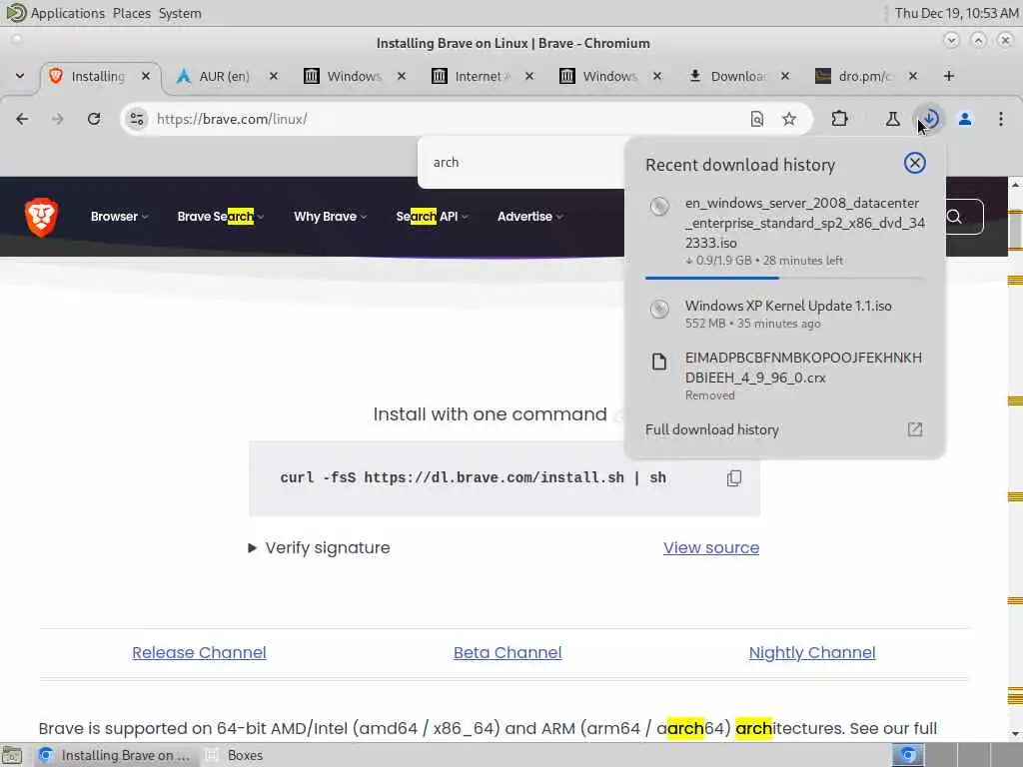This screenshot has height=767, width=1023.
Task: Open the Release Channel link
Action: click(199, 652)
